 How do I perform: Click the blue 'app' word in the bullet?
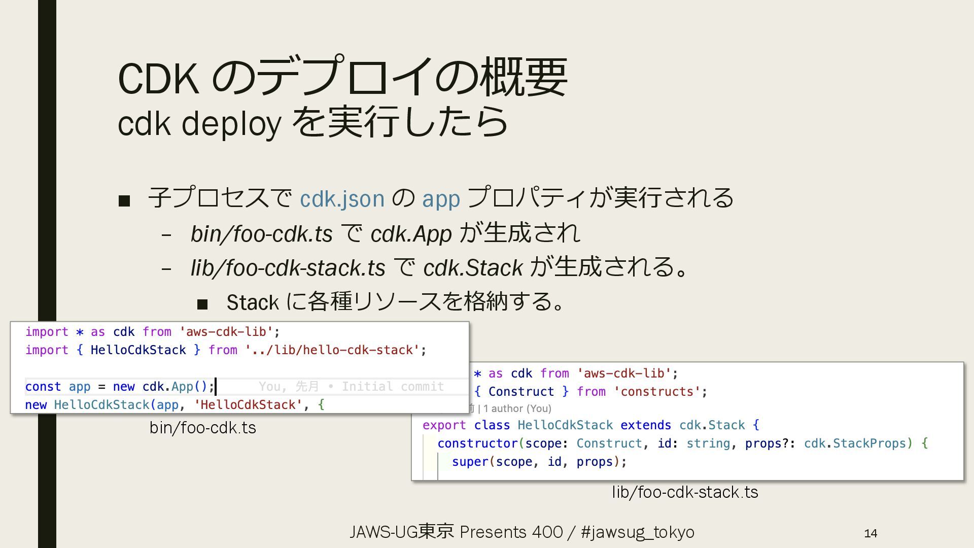click(x=441, y=198)
